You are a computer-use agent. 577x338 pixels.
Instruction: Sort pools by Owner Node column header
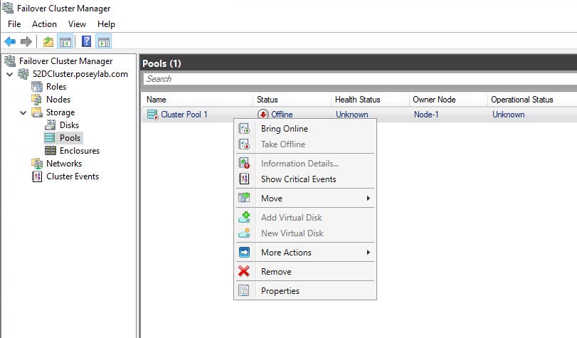click(x=434, y=100)
